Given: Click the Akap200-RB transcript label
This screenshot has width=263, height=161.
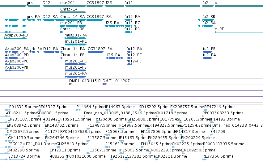Looking at the screenshot, I should coord(16,35).
